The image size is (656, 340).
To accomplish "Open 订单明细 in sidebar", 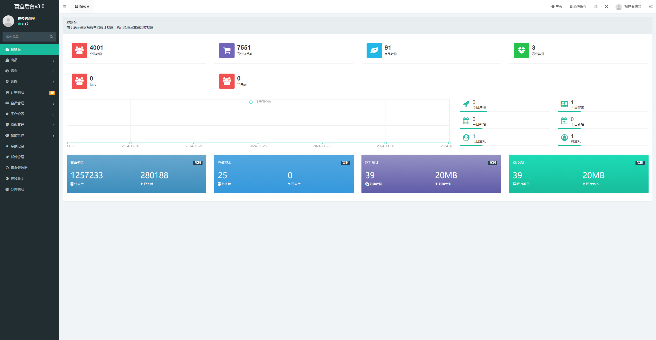I will pos(29,92).
